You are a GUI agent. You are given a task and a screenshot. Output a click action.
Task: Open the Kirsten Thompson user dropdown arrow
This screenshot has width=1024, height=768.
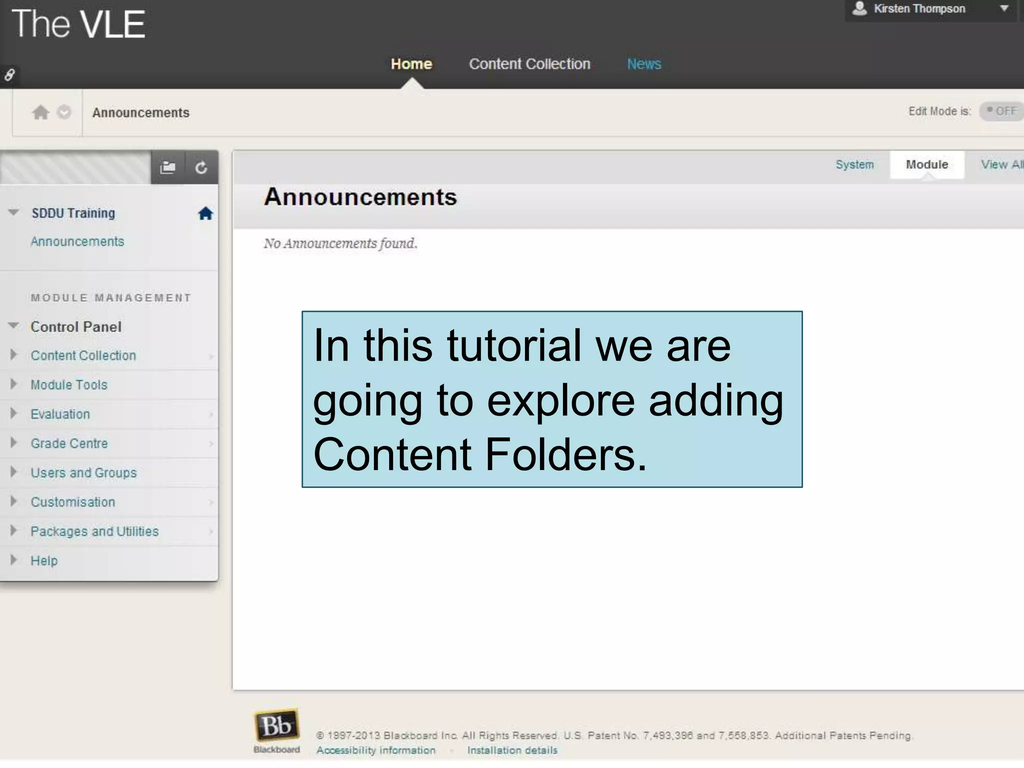pyautogui.click(x=1004, y=8)
